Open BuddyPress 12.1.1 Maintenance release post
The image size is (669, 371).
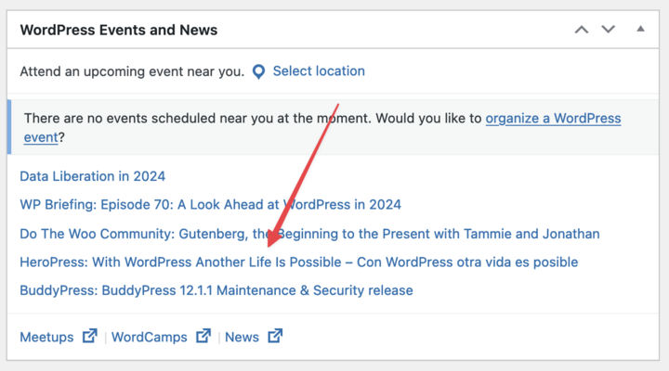(216, 290)
